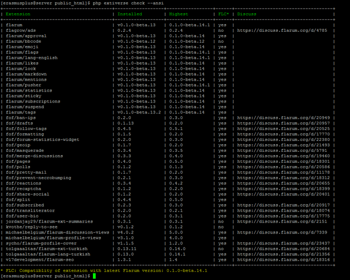Open the fof/transliterator link d/18074
The image size is (350, 280).
283,210
